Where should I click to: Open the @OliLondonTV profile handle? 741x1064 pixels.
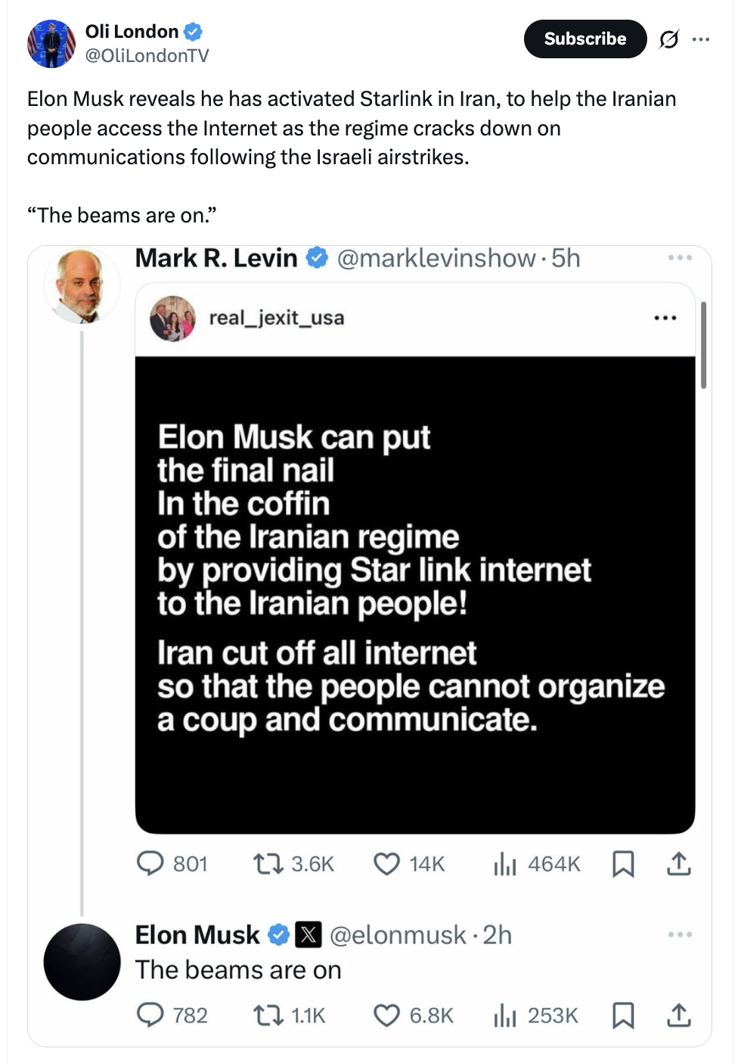pos(147,55)
